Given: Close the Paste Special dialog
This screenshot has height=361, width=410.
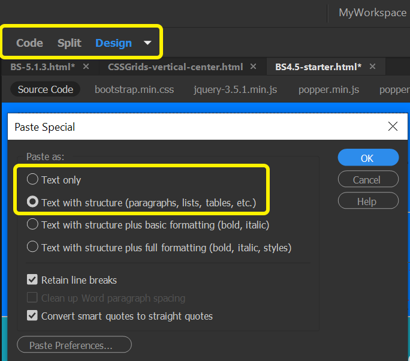Looking at the screenshot, I should pyautogui.click(x=393, y=127).
